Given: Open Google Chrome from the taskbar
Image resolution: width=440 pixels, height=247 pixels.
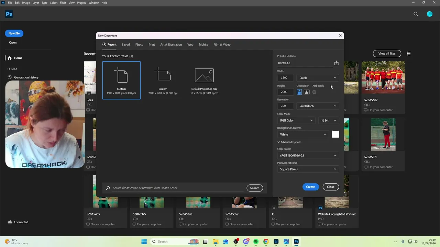Looking at the screenshot, I should tap(266, 242).
